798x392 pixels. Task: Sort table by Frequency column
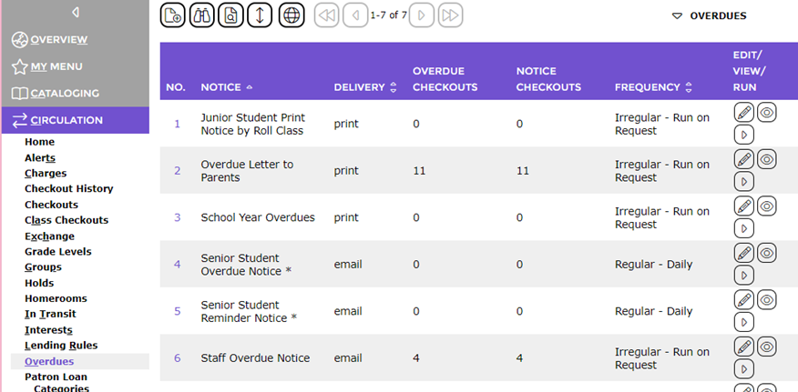pos(653,87)
